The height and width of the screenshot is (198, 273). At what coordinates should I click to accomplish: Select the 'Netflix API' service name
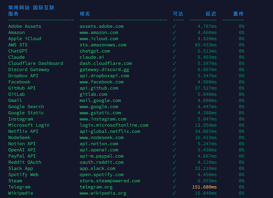pyautogui.click(x=23, y=131)
